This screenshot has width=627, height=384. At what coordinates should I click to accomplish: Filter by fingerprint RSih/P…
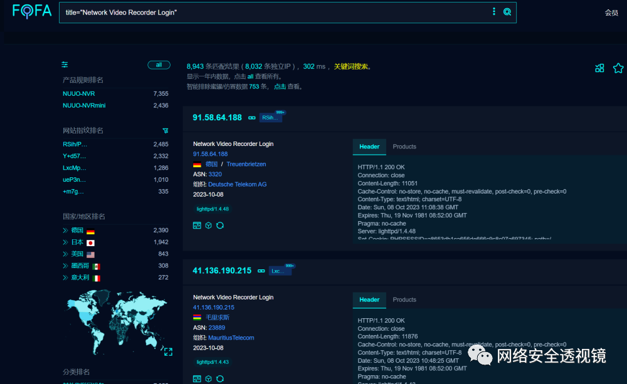[75, 144]
